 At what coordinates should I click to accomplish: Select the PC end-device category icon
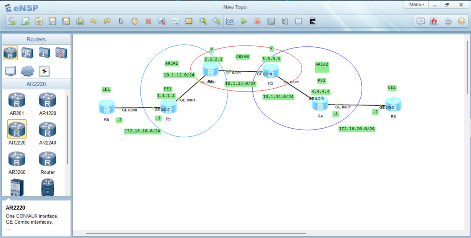click(x=10, y=71)
